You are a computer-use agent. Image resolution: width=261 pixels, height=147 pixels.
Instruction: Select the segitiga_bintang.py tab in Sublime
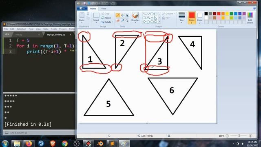56,35
